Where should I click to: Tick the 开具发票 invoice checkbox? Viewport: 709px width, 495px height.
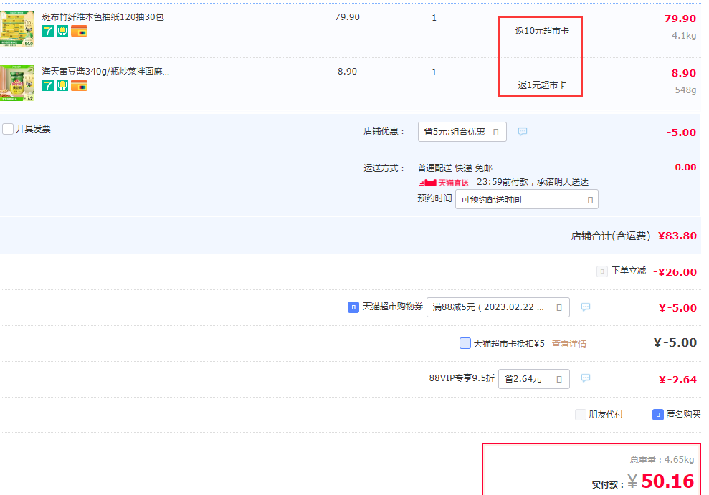8,129
